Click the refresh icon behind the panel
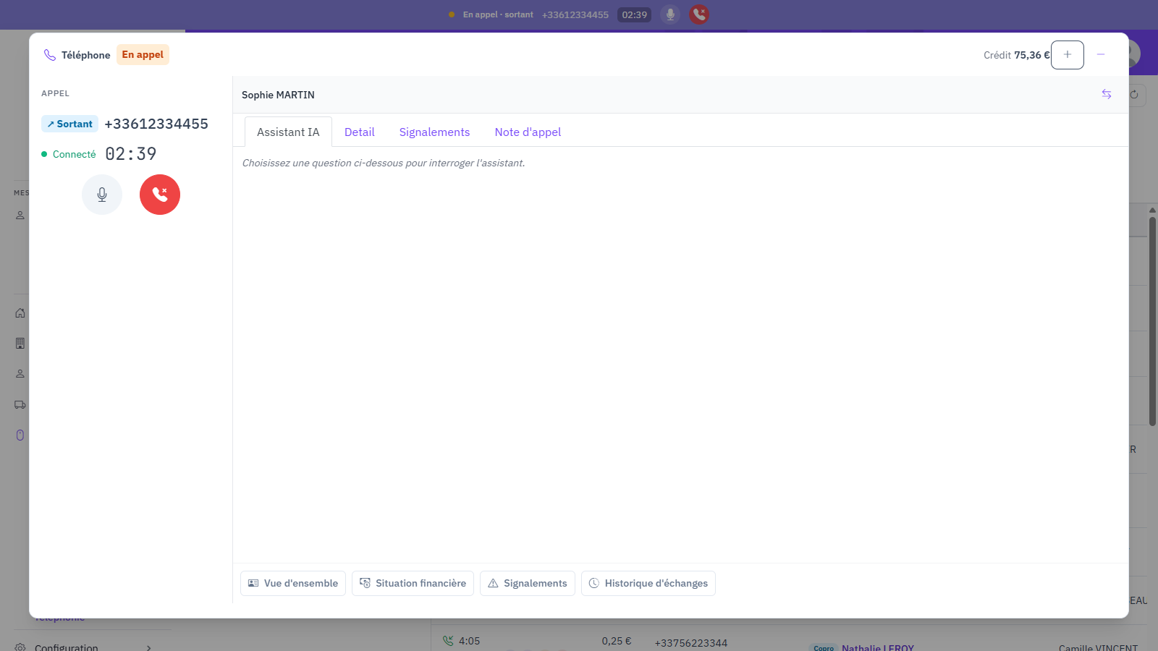Image resolution: width=1158 pixels, height=651 pixels. (1134, 95)
